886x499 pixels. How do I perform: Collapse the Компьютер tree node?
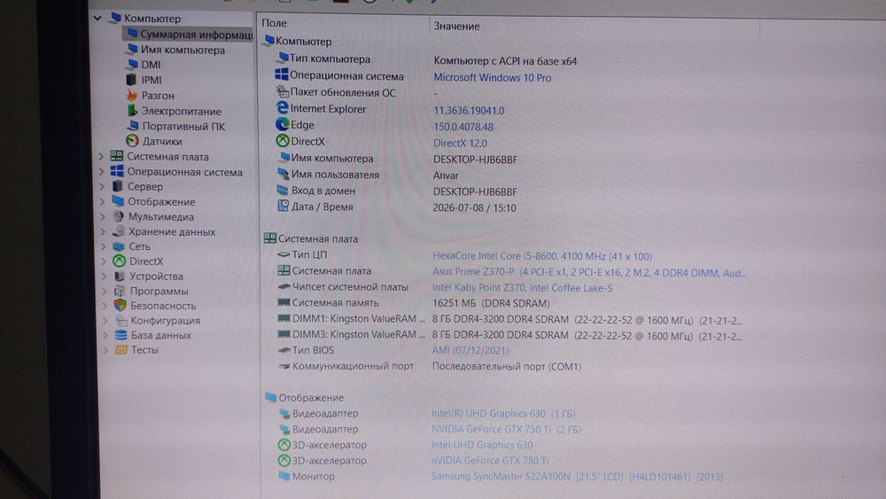coord(97,18)
